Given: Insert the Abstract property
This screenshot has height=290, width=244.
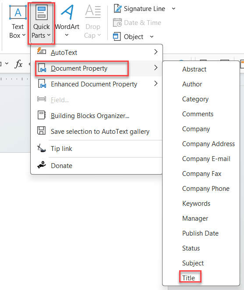Looking at the screenshot, I should pyautogui.click(x=201, y=69).
